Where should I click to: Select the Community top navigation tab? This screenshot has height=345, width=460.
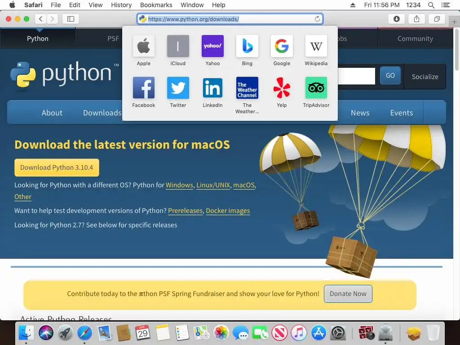point(415,39)
